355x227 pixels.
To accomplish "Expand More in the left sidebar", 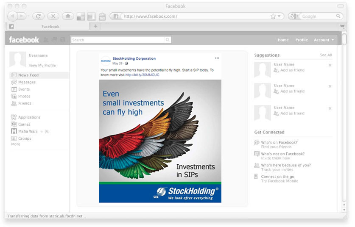I will tap(16, 144).
